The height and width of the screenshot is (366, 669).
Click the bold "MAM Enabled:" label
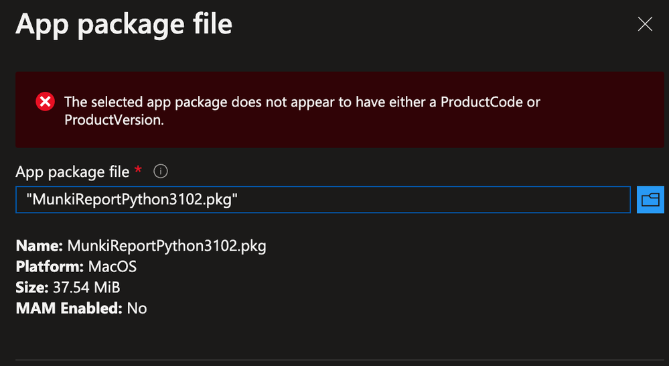coord(69,308)
